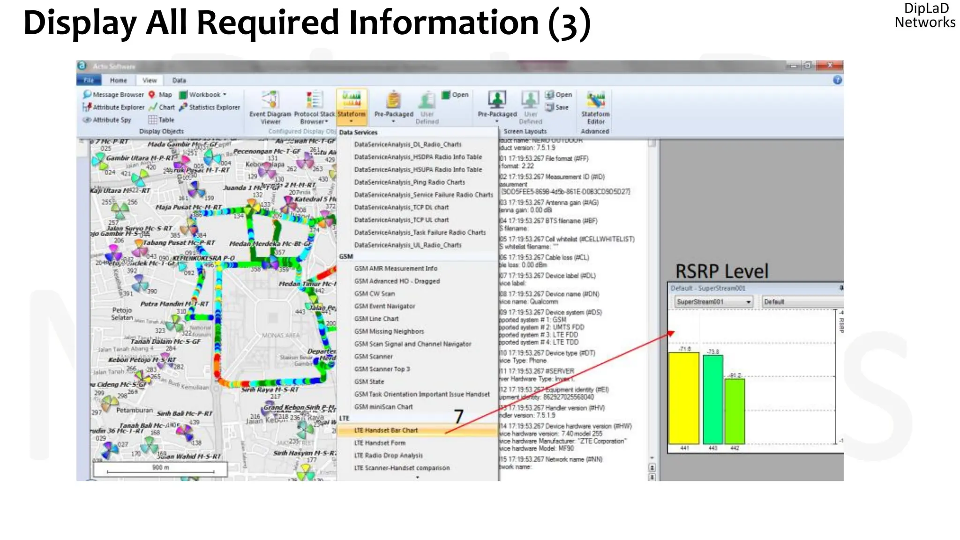Select DataServiceAnalysis_HSDPA Radio Info Table
This screenshot has height=540, width=960.
coord(418,157)
